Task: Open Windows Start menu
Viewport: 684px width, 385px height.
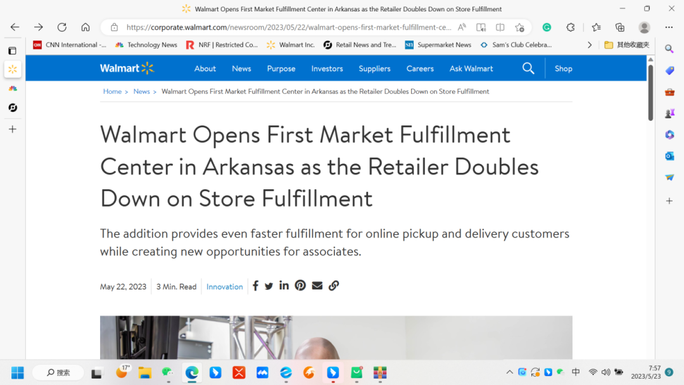Action: (18, 373)
